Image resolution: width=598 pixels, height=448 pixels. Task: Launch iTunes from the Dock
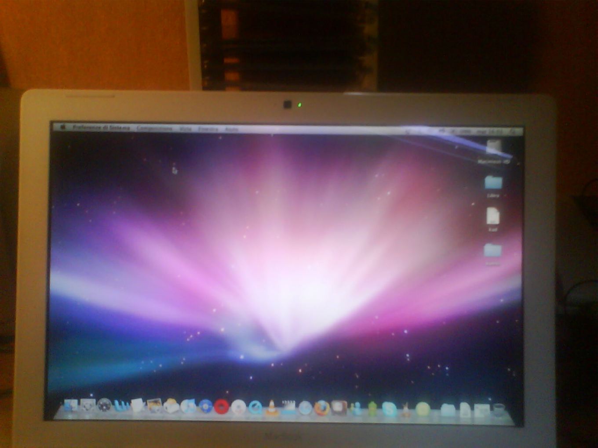(x=188, y=406)
